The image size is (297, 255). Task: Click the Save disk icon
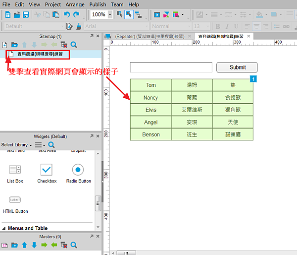tap(26, 14)
